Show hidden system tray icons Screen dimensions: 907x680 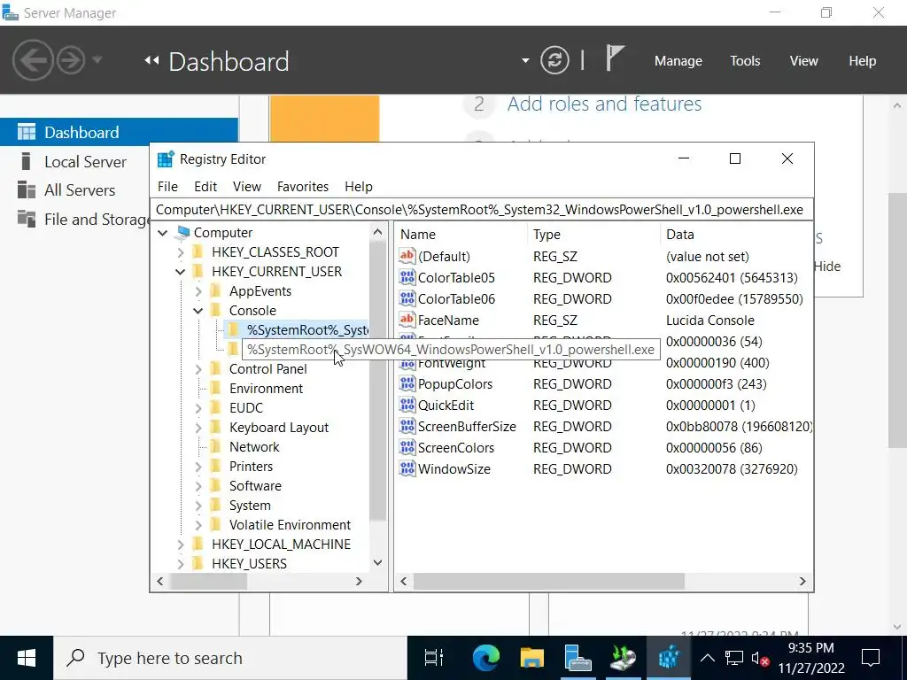coord(708,658)
